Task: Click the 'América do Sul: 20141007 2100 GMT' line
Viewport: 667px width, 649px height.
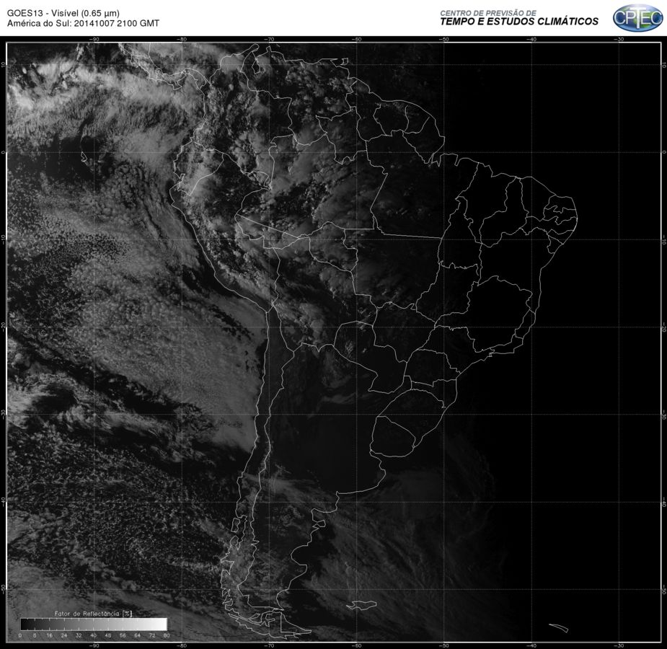Action: click(x=83, y=23)
